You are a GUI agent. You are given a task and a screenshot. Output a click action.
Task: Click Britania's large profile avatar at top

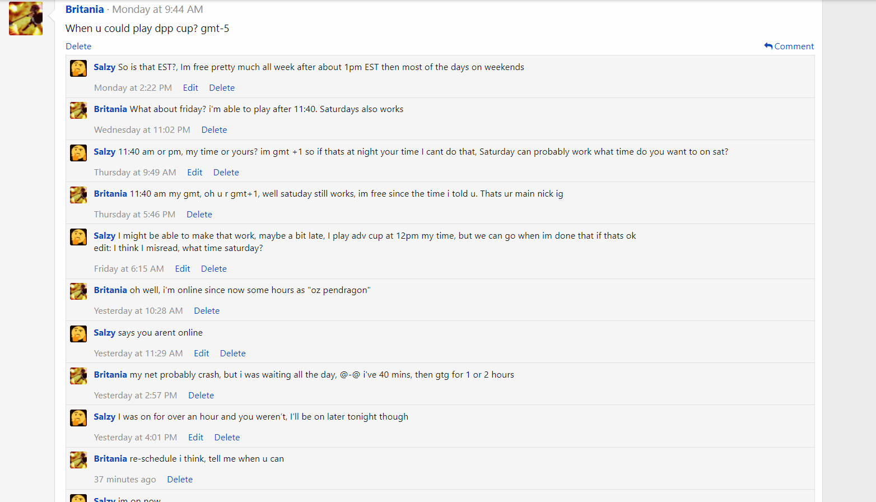[x=26, y=18]
